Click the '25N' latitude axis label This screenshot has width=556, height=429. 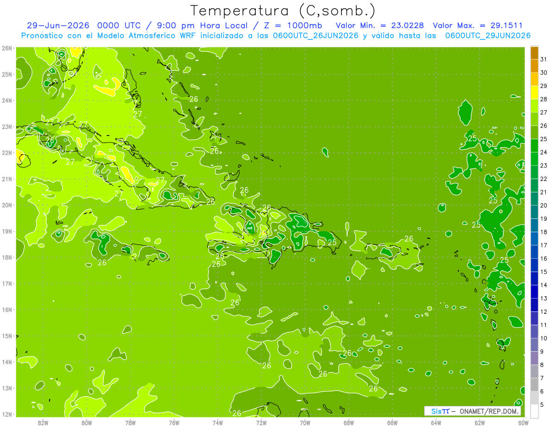coord(6,74)
